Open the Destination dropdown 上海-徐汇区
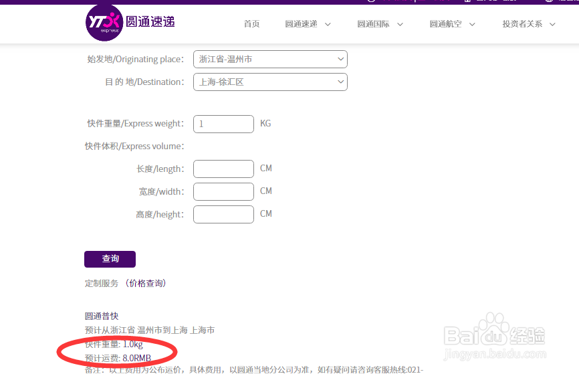This screenshot has height=374, width=579. point(270,82)
